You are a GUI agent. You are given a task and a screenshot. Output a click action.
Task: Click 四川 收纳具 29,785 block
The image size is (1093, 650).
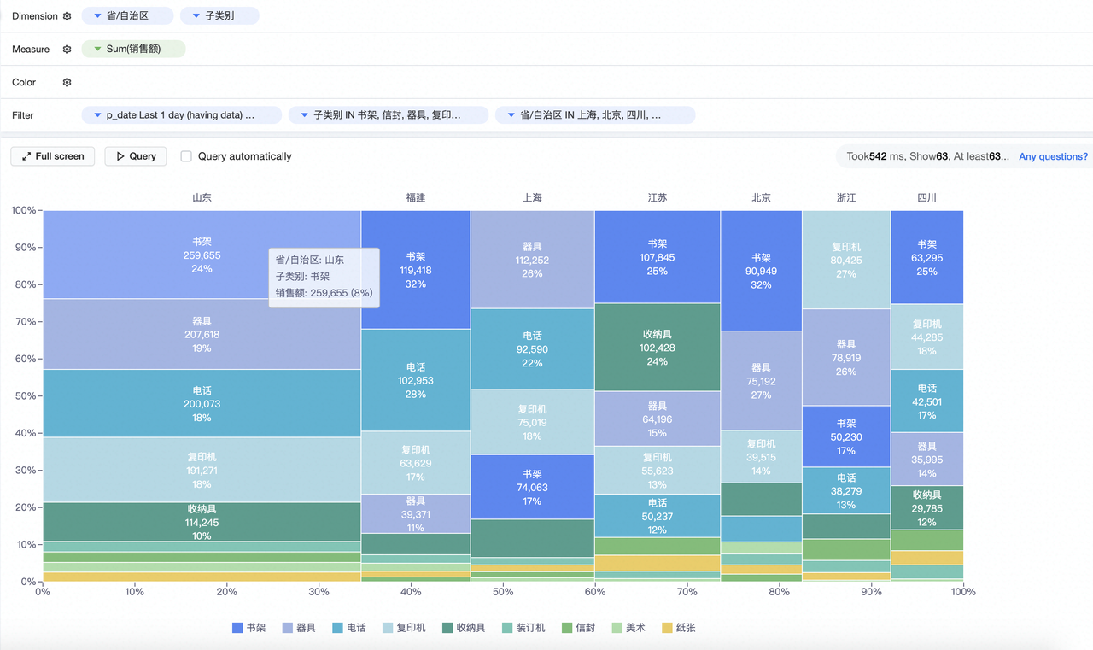(x=926, y=507)
